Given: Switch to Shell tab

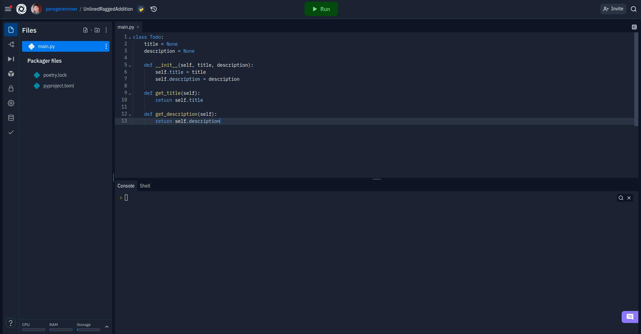Looking at the screenshot, I should [x=145, y=186].
